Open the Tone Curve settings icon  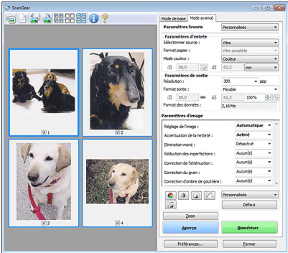tap(209, 196)
